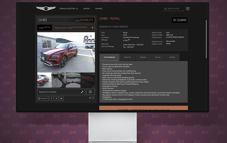Switch to the Interior tab

(143, 57)
